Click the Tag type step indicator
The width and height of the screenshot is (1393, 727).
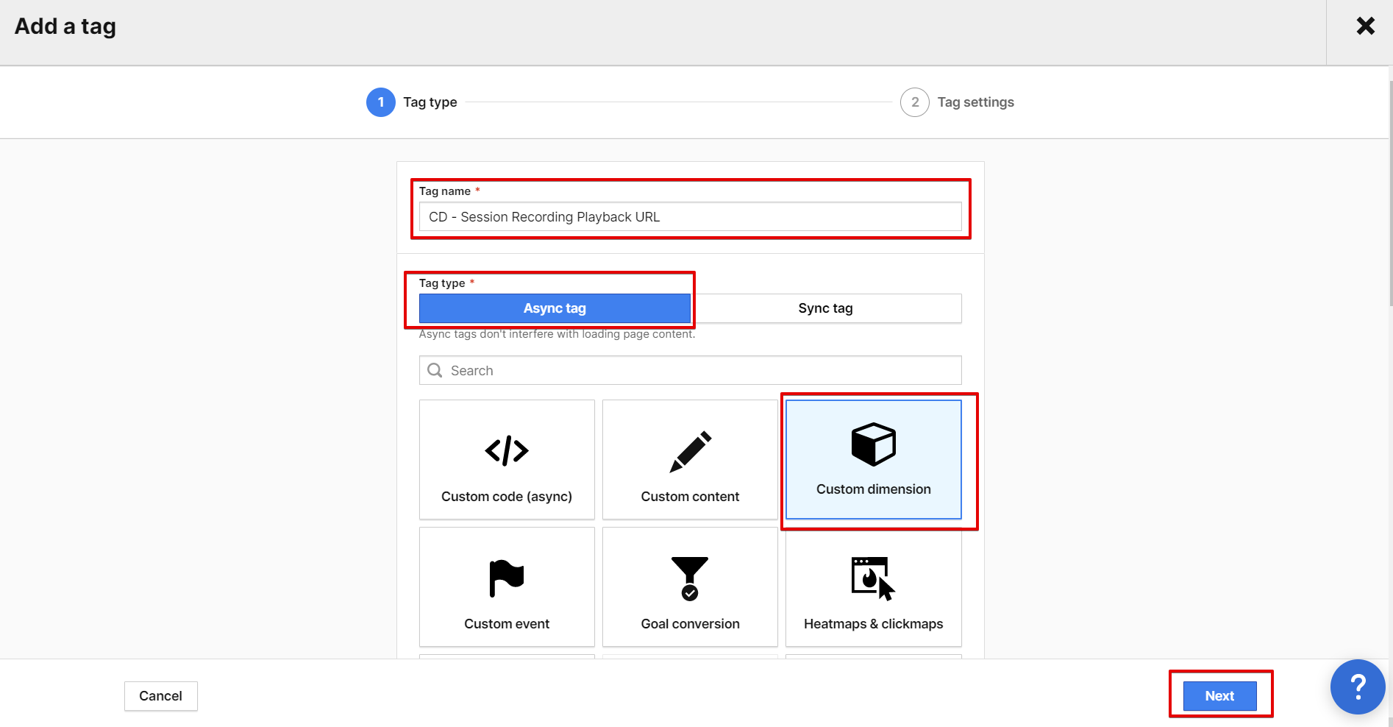point(380,102)
